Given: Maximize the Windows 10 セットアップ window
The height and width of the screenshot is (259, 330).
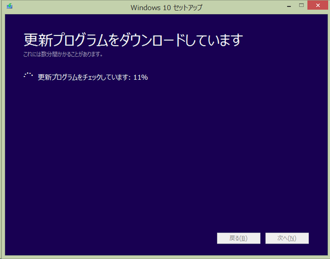Looking at the screenshot, I should pyautogui.click(x=302, y=5).
